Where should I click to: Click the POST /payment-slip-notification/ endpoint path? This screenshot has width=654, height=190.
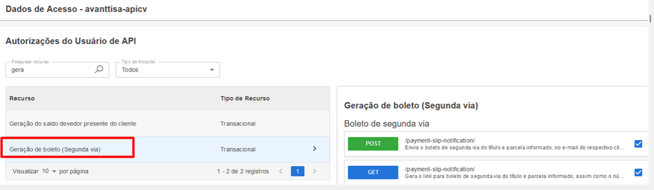(x=440, y=140)
